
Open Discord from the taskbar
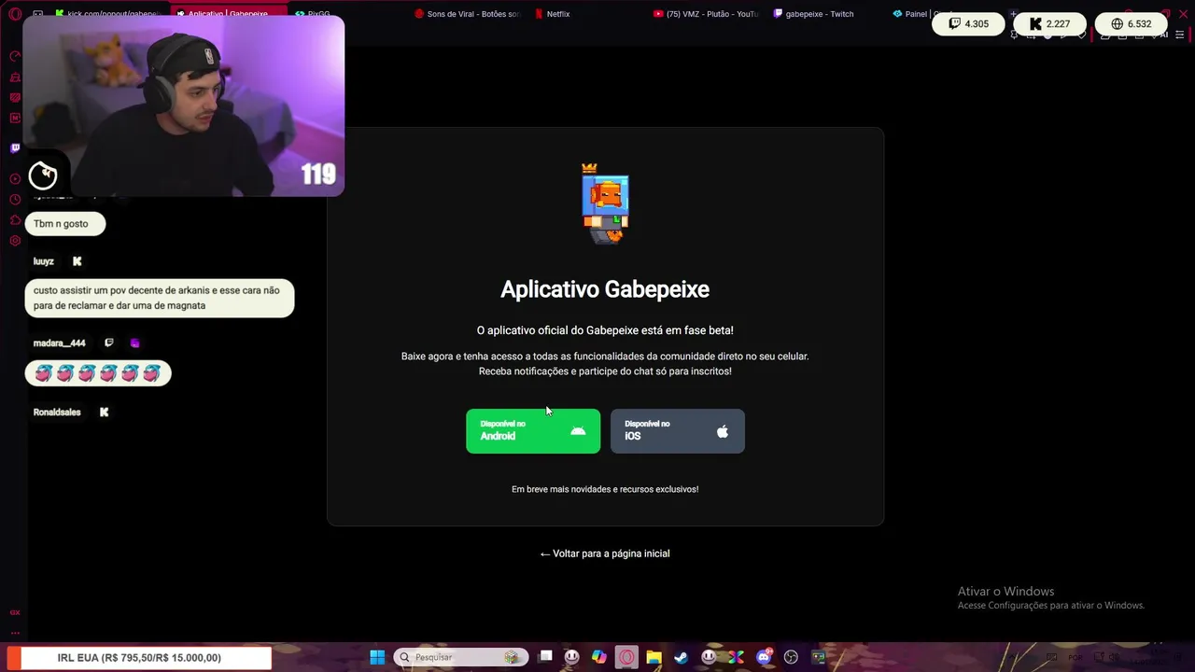(764, 657)
